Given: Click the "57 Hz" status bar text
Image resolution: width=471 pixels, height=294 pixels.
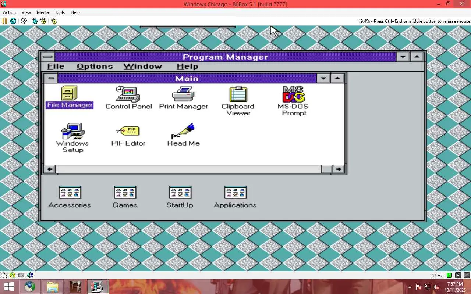Looking at the screenshot, I should [437, 275].
